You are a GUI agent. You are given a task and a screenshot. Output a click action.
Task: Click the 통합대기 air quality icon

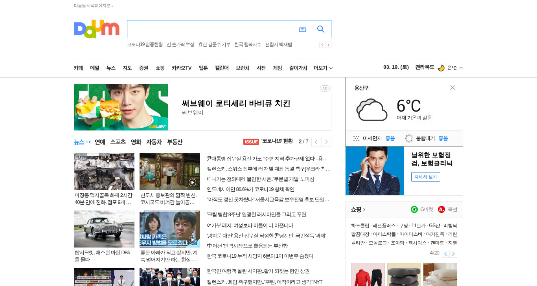(409, 138)
